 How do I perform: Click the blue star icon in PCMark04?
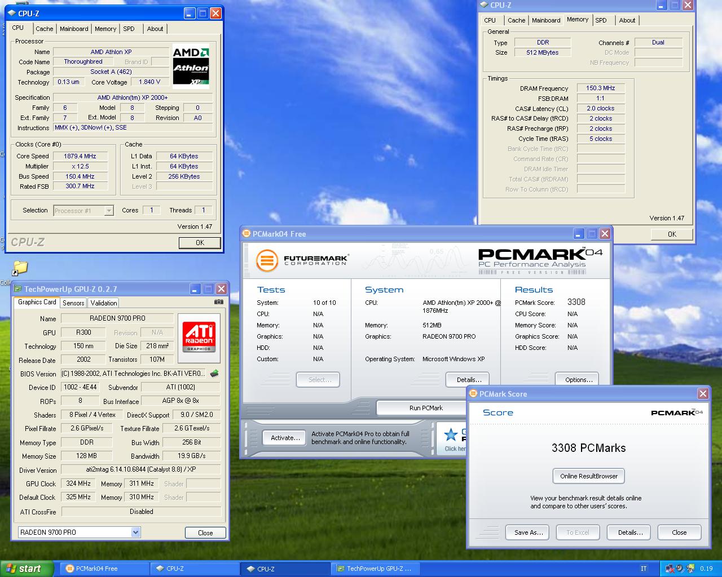point(451,434)
